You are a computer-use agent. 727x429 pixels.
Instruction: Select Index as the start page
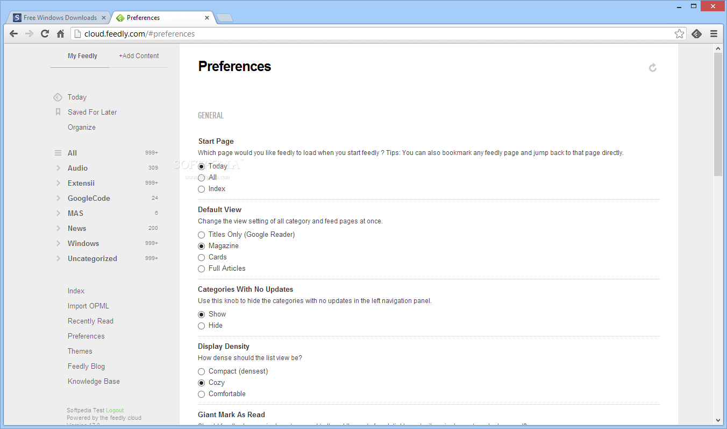[x=201, y=189]
